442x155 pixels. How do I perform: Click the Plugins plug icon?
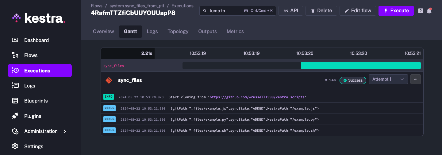[15, 116]
